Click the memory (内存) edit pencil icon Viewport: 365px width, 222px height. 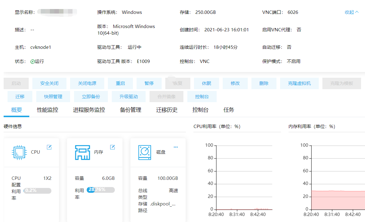113,147
